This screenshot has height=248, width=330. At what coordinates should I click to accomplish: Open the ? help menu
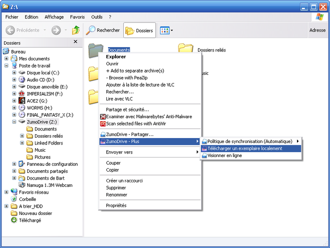pos(110,17)
